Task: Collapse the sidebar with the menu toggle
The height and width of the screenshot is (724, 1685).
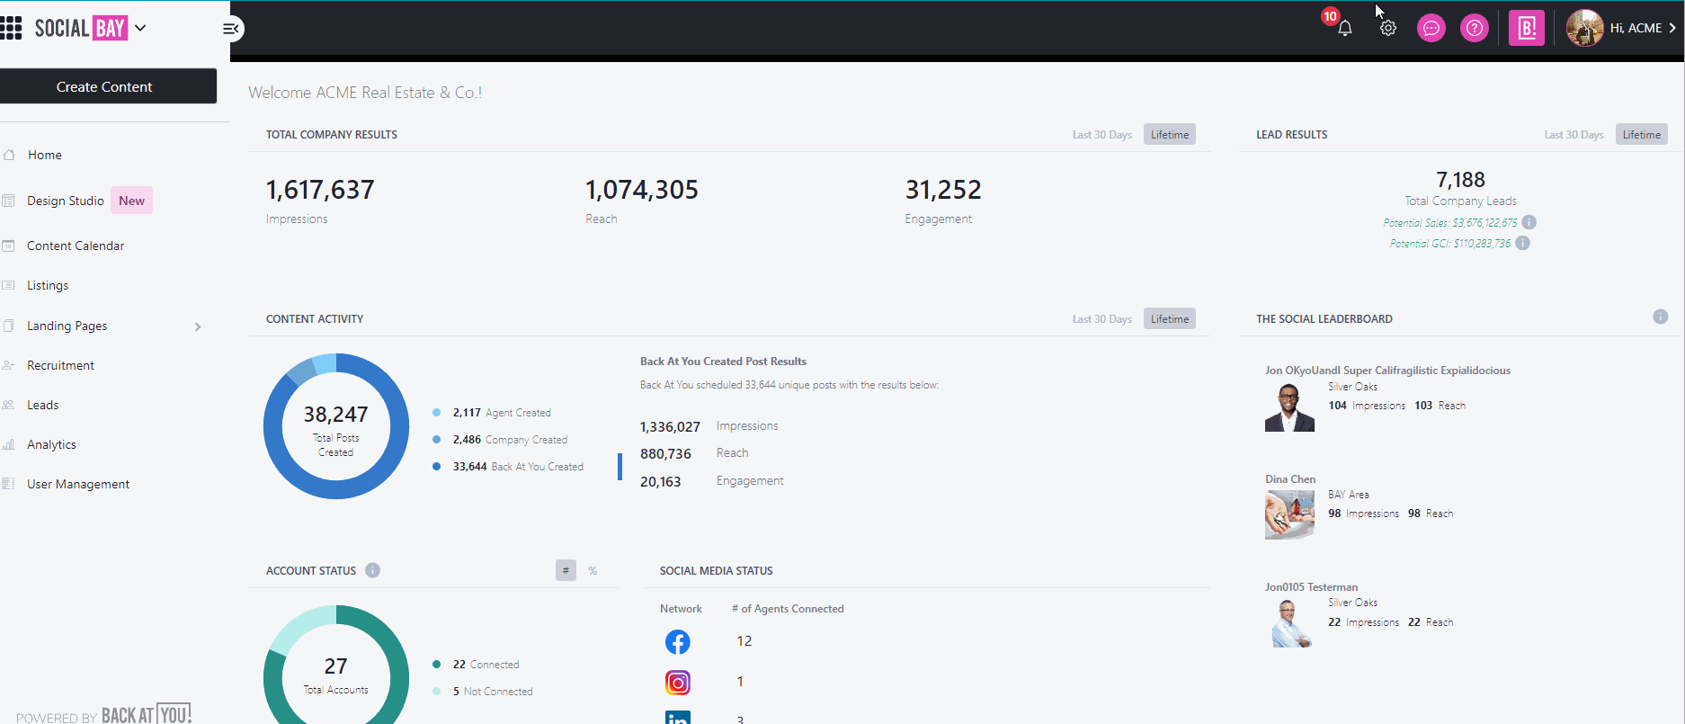Action: 230,29
